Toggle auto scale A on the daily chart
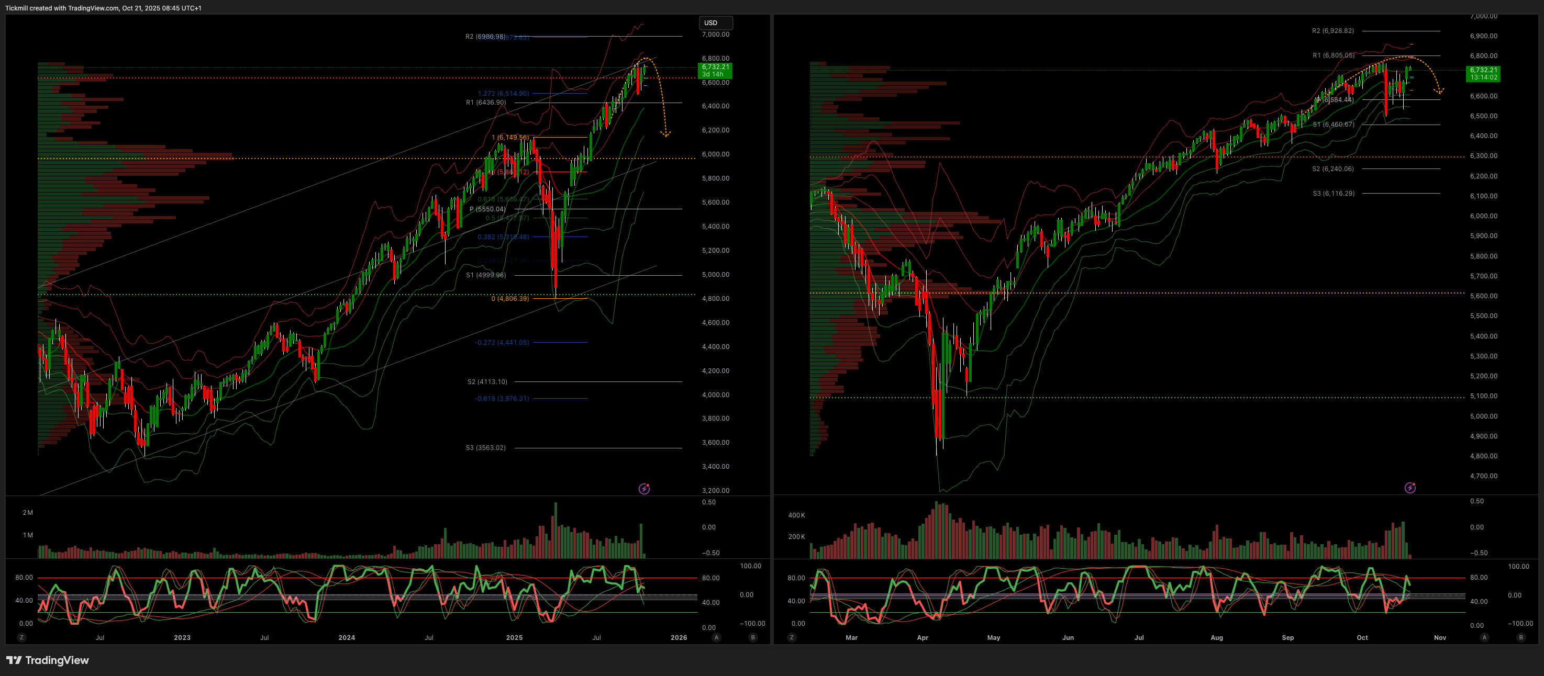Screen dimensions: 1544x676 1484,637
